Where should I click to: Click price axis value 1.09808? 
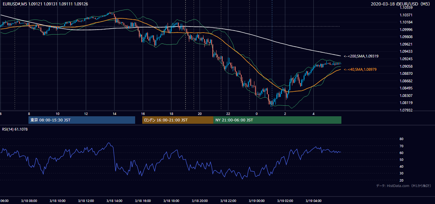(x=406, y=37)
